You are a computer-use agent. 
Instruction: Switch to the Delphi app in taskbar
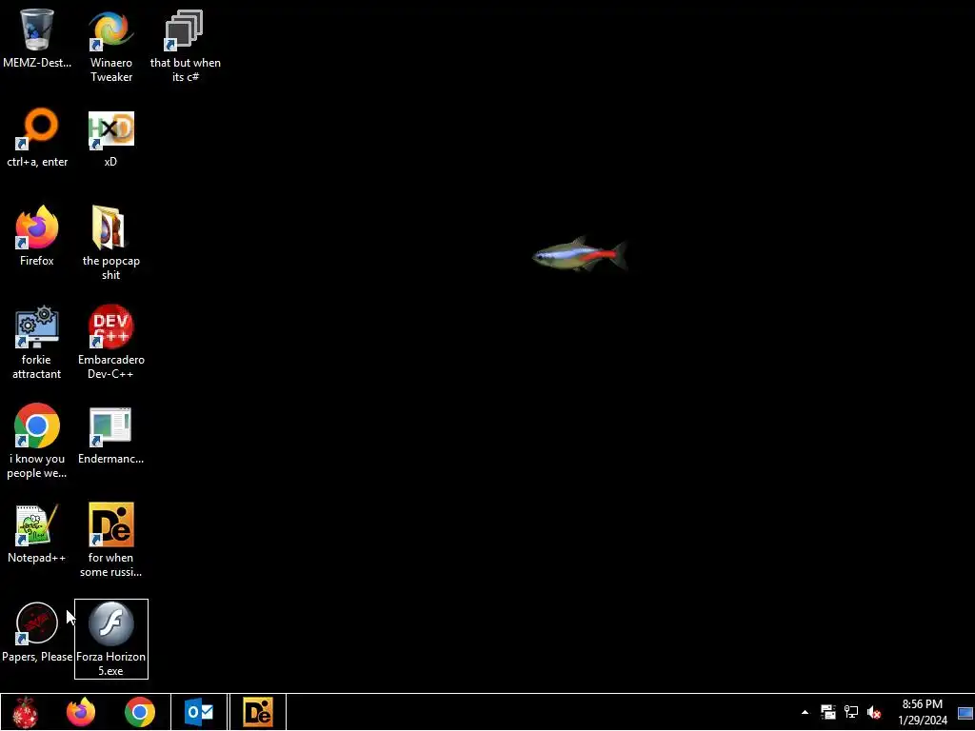(x=258, y=712)
